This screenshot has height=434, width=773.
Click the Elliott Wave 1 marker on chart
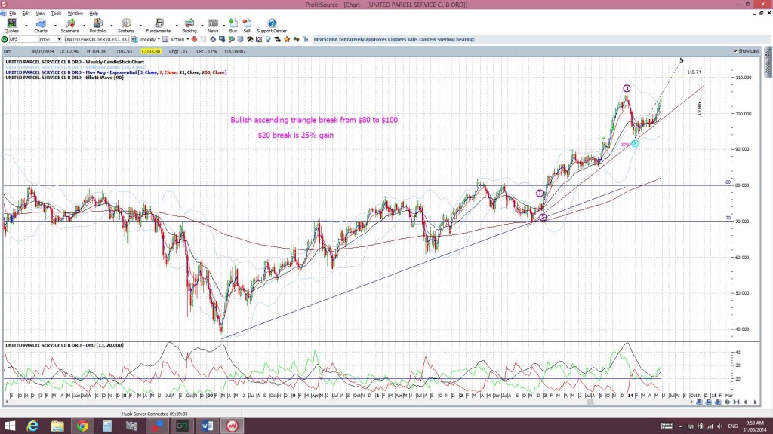tap(540, 194)
